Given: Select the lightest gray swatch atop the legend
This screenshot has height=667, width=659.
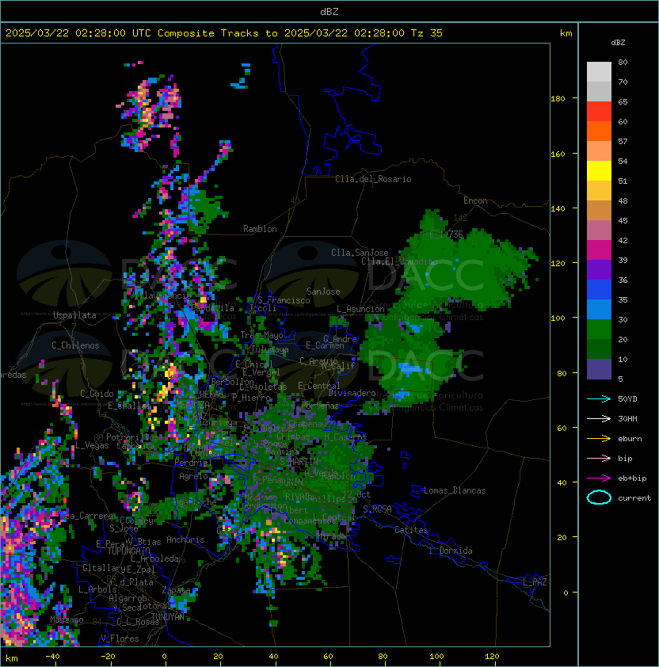Looking at the screenshot, I should tap(599, 72).
